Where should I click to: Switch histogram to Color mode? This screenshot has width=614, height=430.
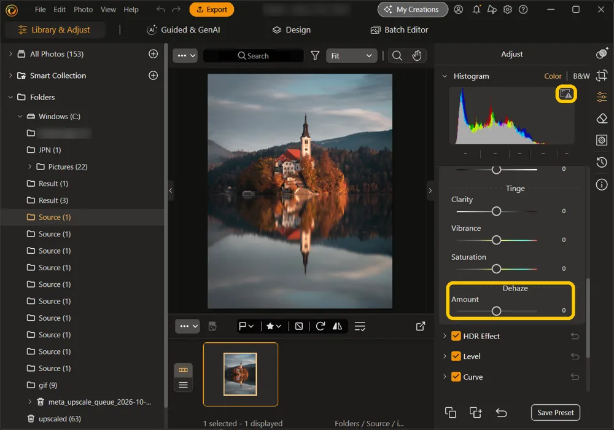553,76
